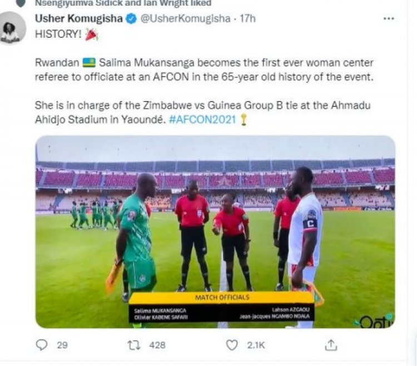The image size is (417, 366).
Task: Open the 17h timestamp link
Action: (x=248, y=19)
